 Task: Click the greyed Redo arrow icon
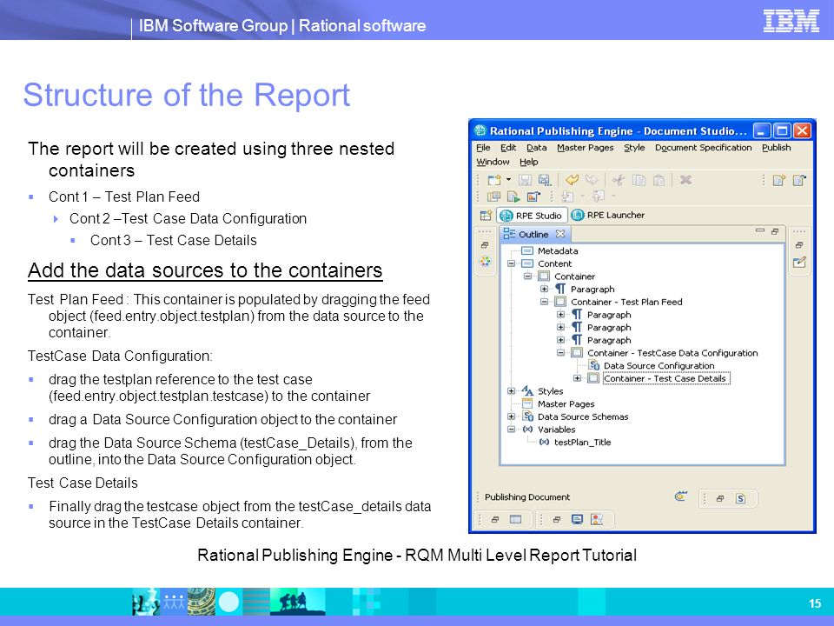point(592,180)
